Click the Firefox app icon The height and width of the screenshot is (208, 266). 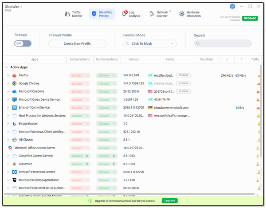(x=15, y=75)
